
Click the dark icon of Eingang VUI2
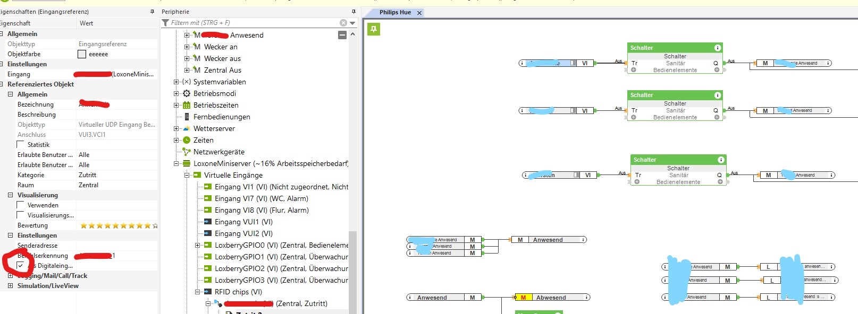point(208,233)
